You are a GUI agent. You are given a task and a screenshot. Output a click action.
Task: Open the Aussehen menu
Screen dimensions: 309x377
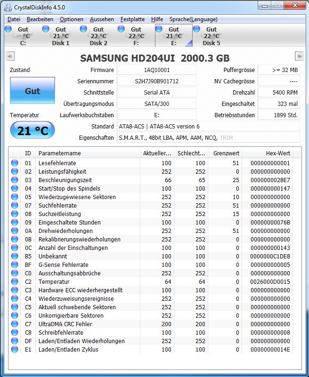102,19
